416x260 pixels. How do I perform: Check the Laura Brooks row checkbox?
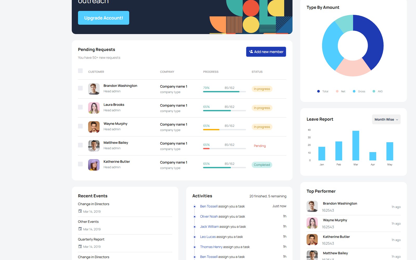click(80, 107)
